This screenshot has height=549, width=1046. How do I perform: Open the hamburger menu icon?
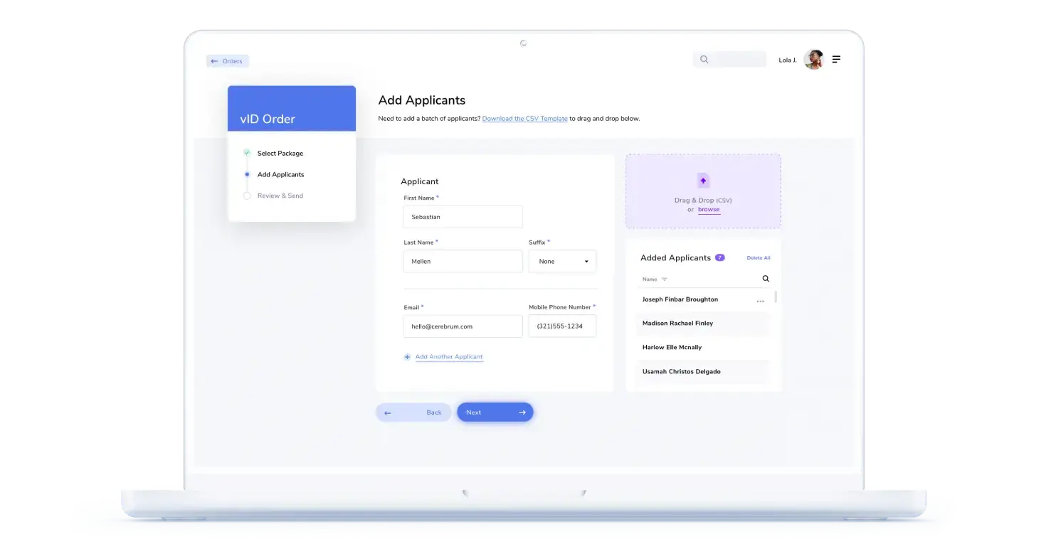tap(836, 60)
